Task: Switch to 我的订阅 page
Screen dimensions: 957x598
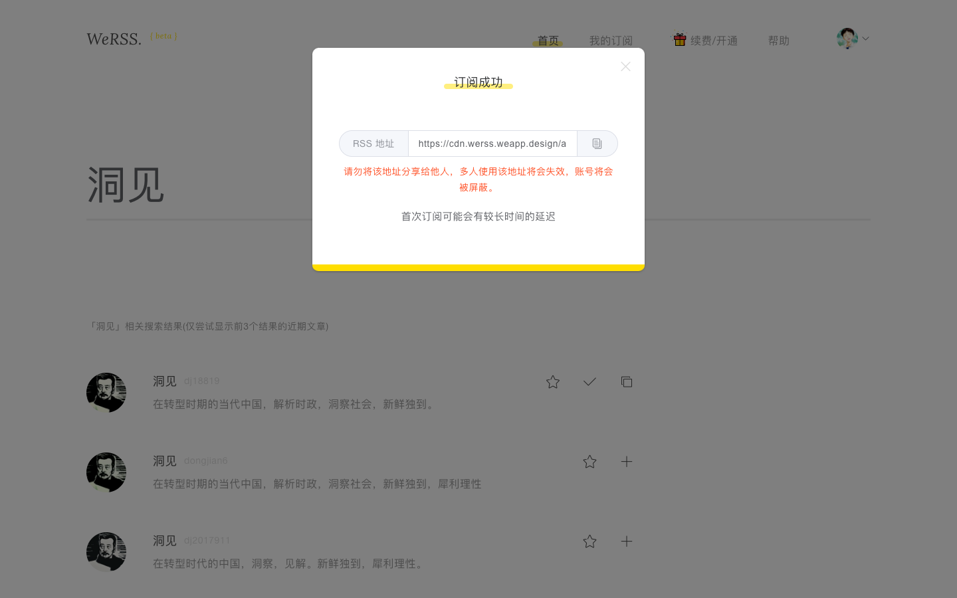Action: [x=611, y=40]
